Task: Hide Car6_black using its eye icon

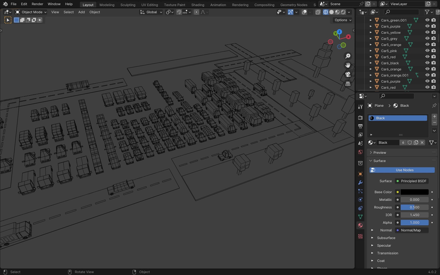Action: pyautogui.click(x=427, y=63)
